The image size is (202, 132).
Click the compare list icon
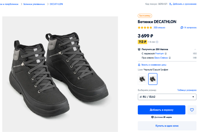[171, 4]
